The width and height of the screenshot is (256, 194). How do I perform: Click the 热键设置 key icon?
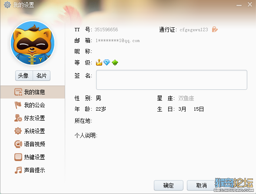(18, 157)
